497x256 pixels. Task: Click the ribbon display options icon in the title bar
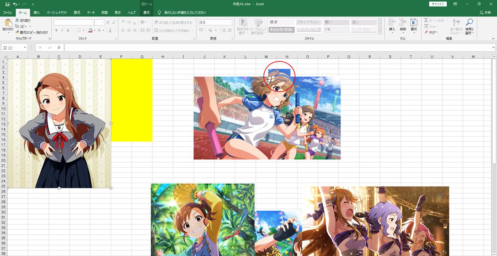(x=455, y=4)
